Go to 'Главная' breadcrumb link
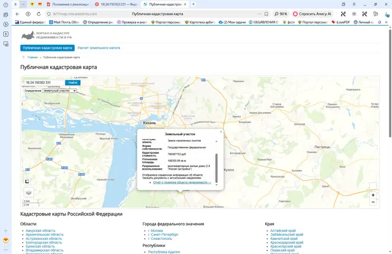The height and width of the screenshot is (254, 392). pyautogui.click(x=32, y=57)
